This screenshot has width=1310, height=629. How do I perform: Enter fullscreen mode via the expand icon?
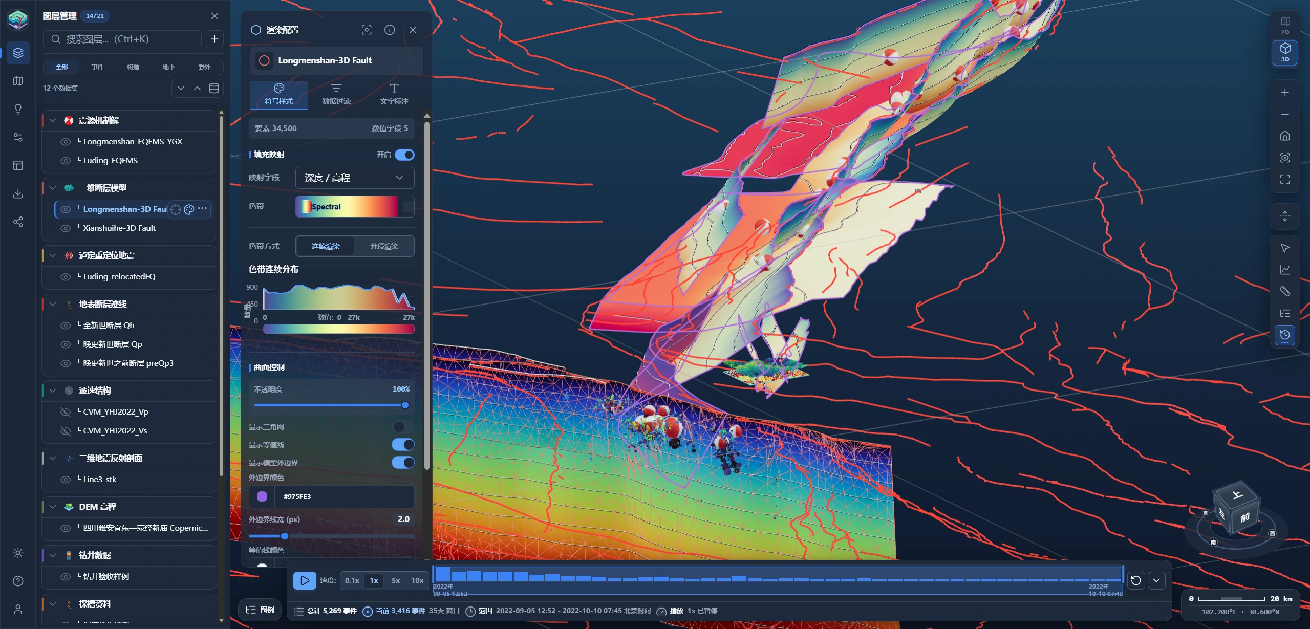[1285, 179]
